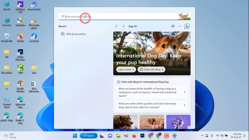Select the folder beside the Photoshop shortcut
The image size is (249, 140).
tap(7, 54)
